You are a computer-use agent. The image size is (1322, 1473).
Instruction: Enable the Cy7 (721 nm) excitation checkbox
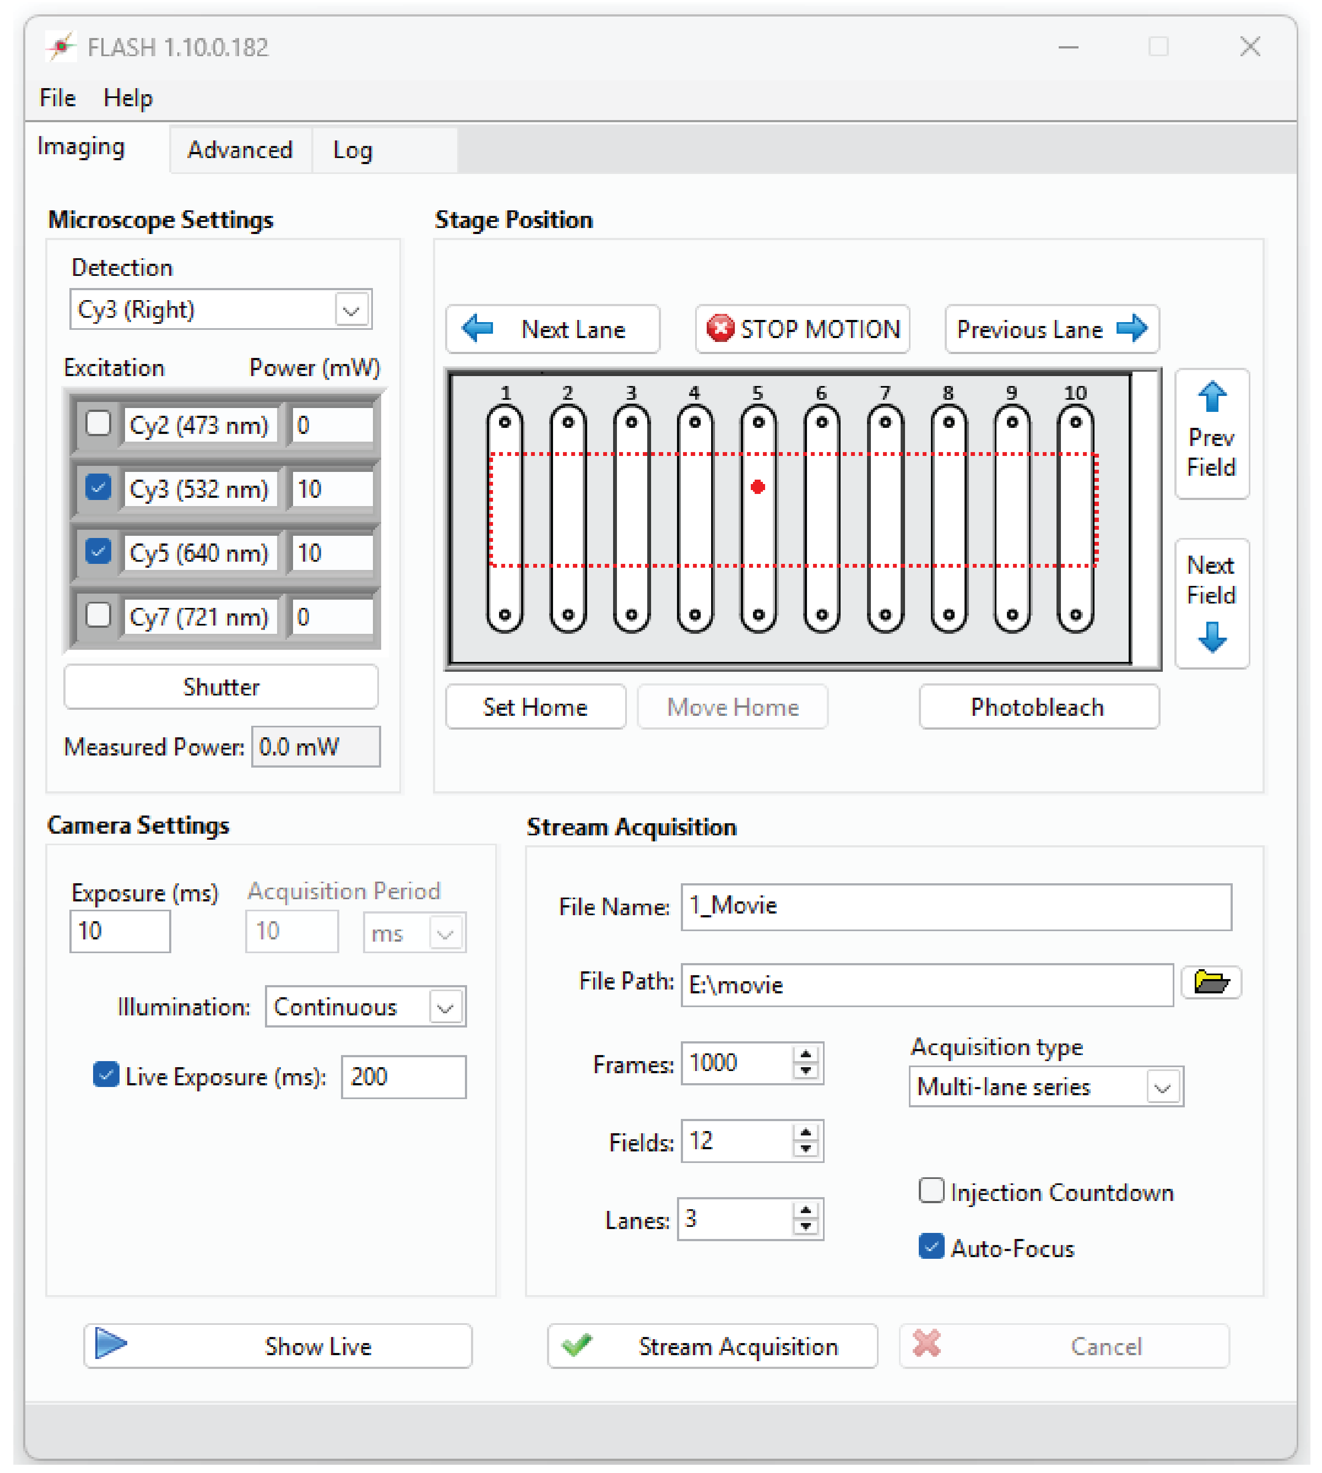pos(98,615)
